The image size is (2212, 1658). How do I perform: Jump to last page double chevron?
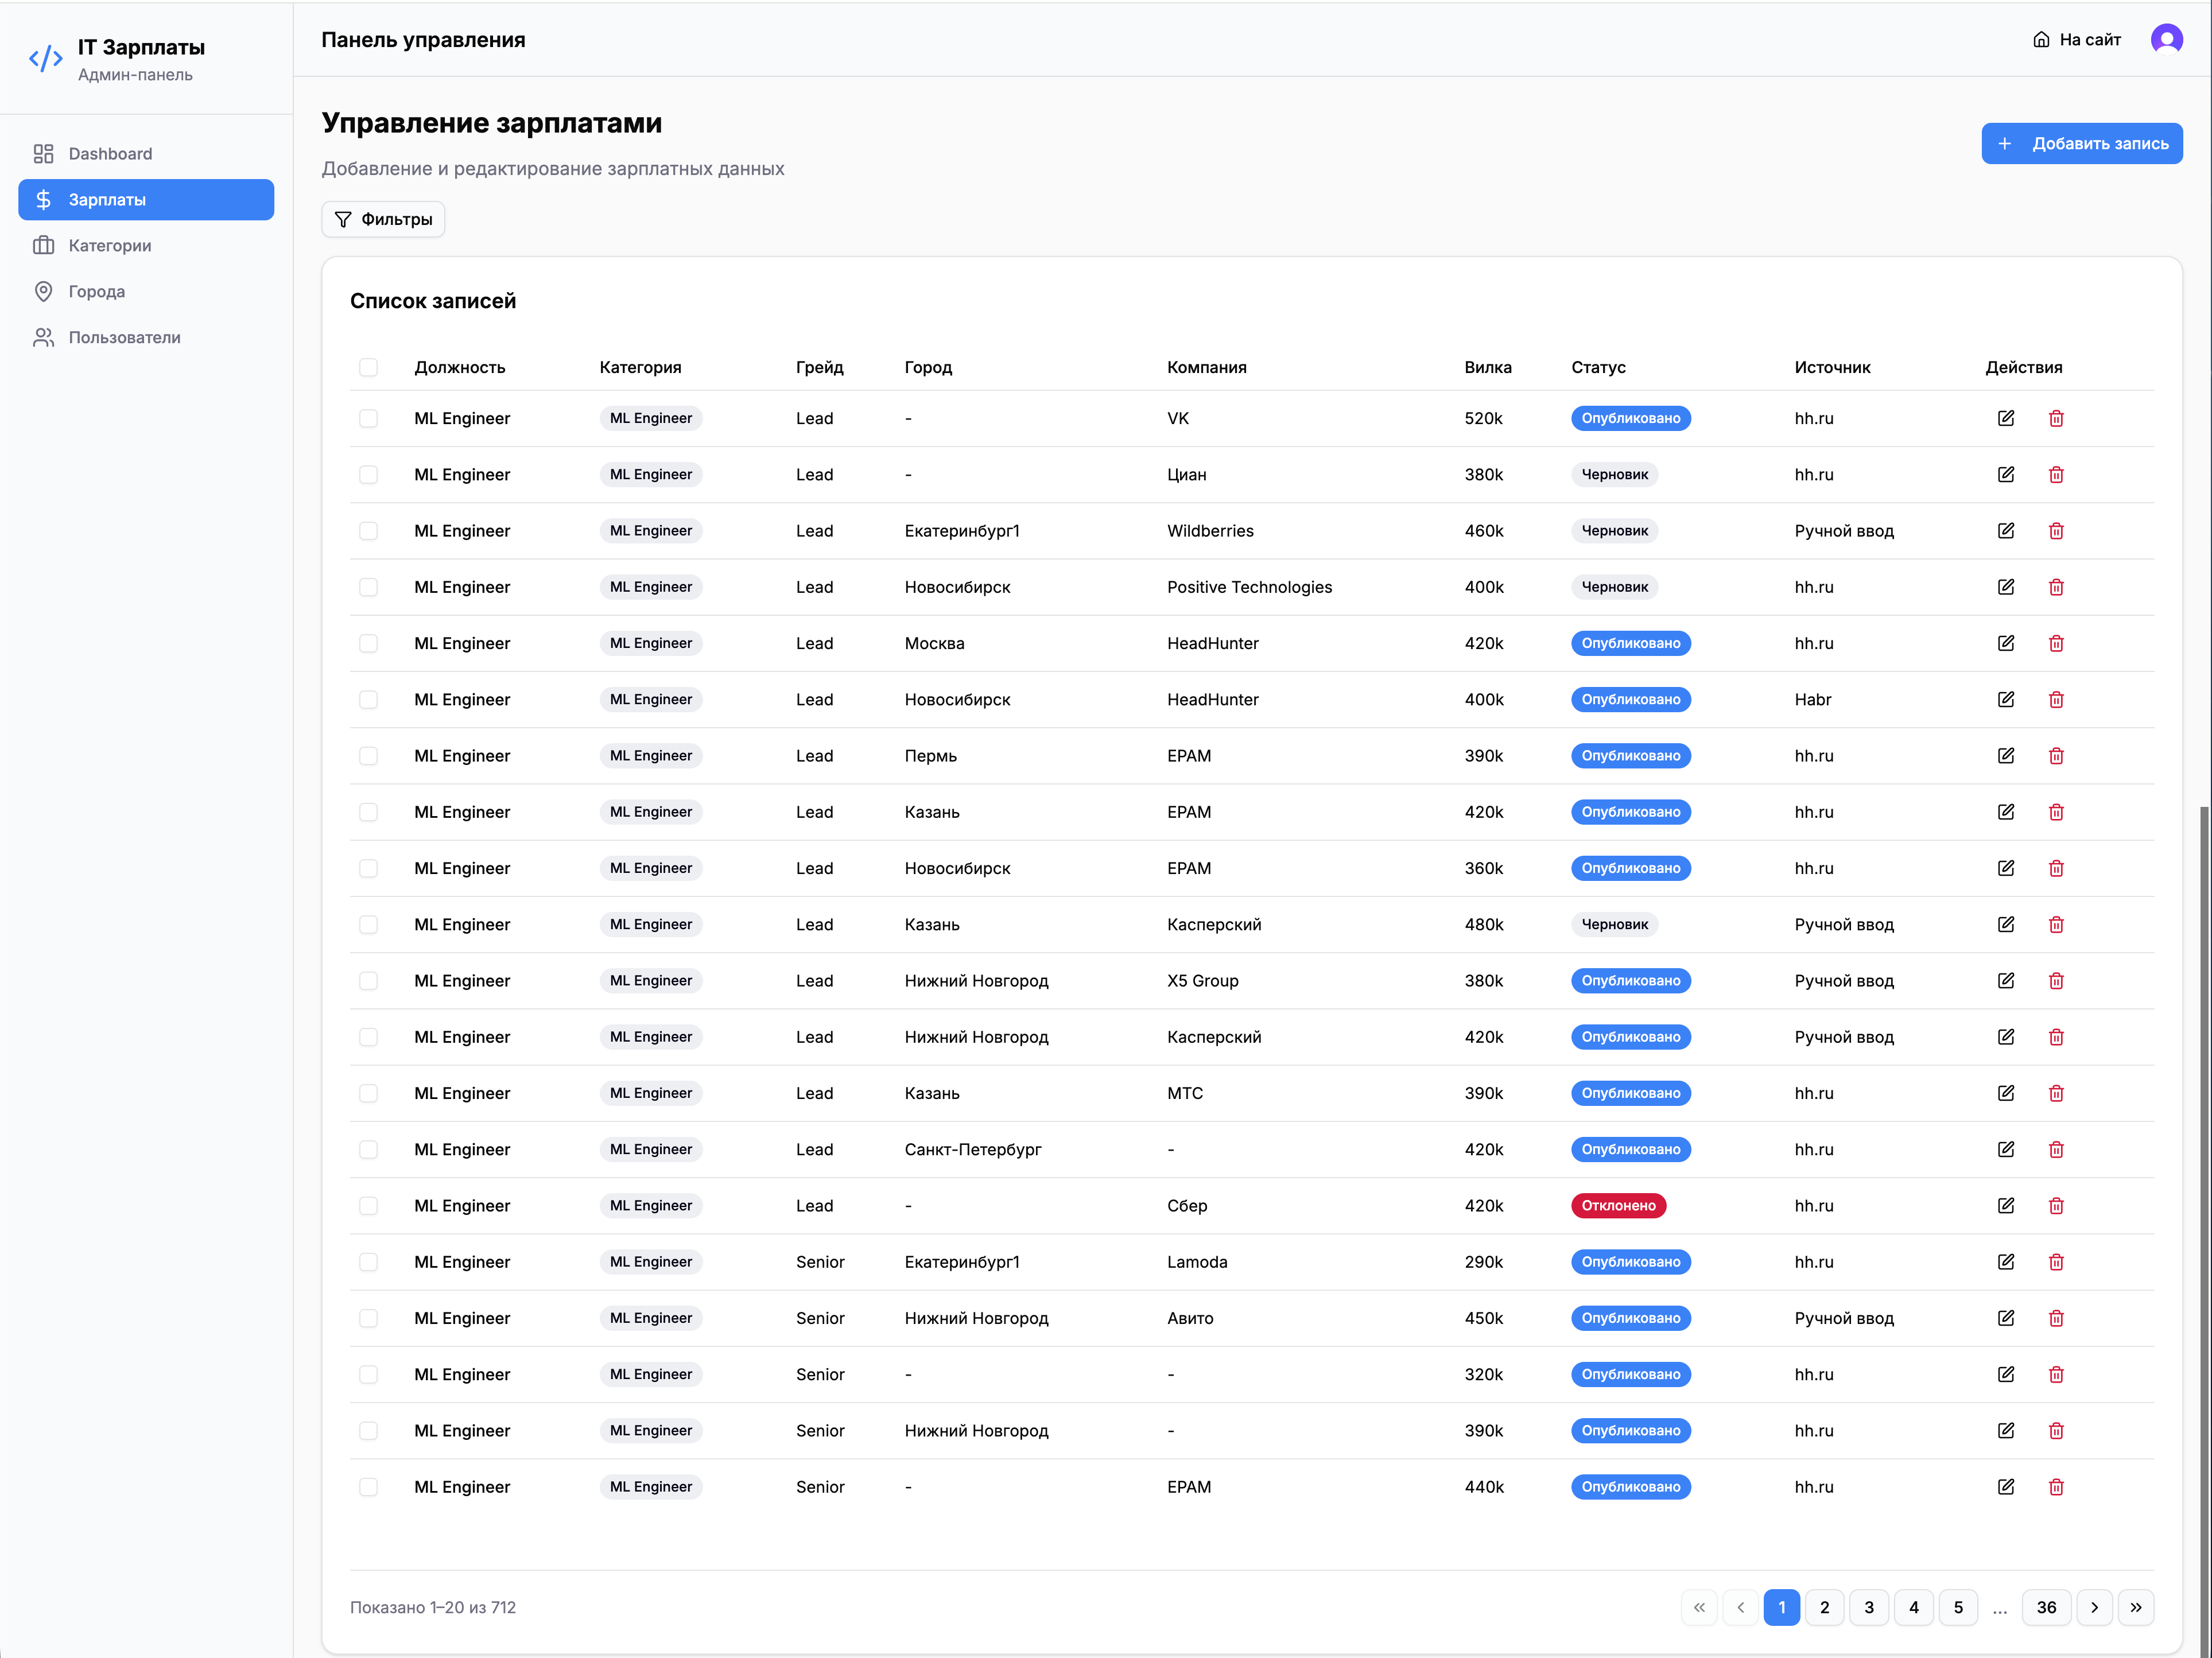click(x=2136, y=1607)
